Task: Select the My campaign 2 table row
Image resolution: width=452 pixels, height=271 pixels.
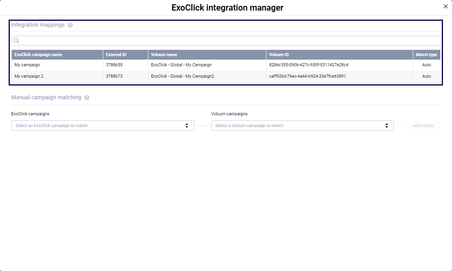Action: click(x=157, y=76)
